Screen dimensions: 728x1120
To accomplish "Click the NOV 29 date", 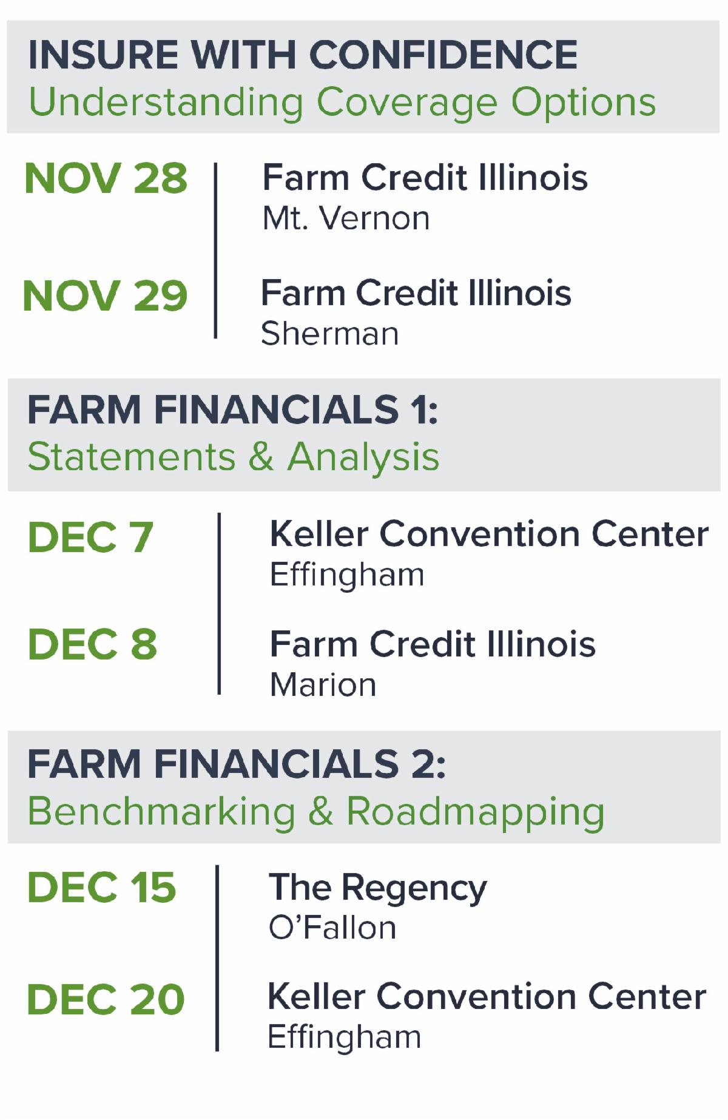I will (105, 295).
